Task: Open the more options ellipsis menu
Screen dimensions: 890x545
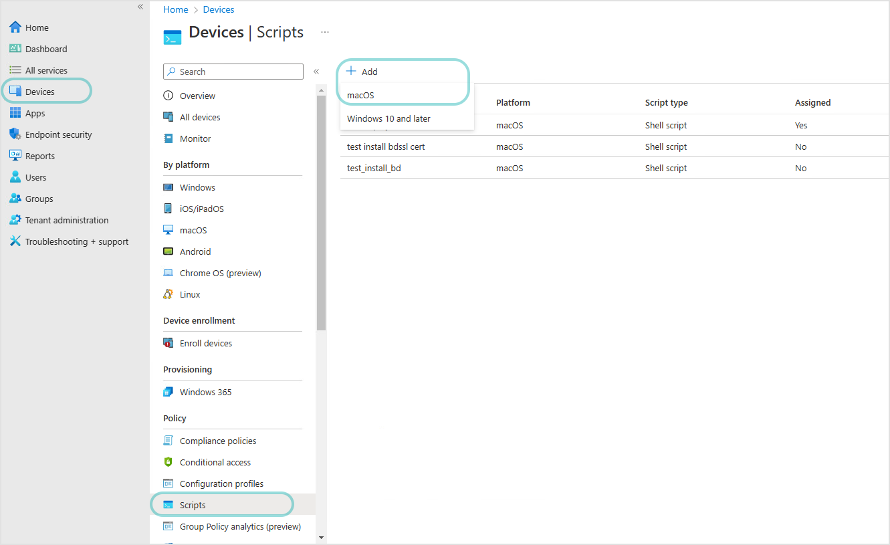Action: point(324,33)
